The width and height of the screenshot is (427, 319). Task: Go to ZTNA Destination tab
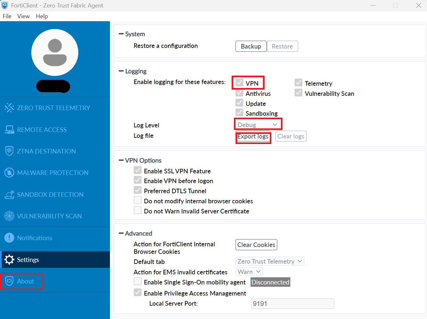pyautogui.click(x=55, y=151)
